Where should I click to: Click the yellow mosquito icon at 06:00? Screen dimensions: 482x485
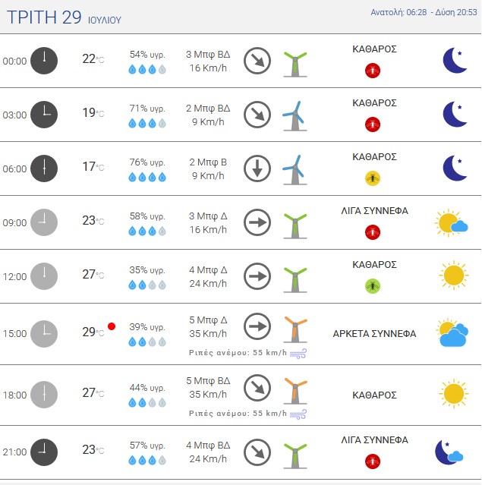(x=373, y=178)
